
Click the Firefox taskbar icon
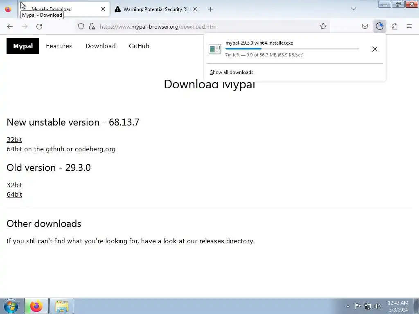(x=36, y=306)
